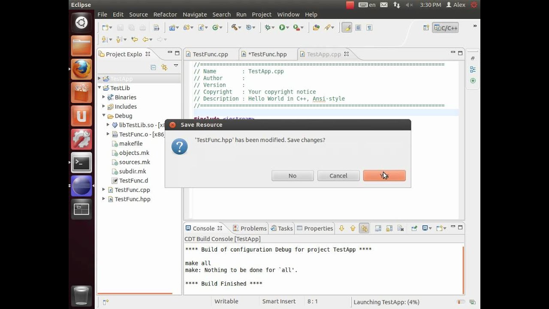Click the green target icon in right trim
549x309 pixels.
473,81
